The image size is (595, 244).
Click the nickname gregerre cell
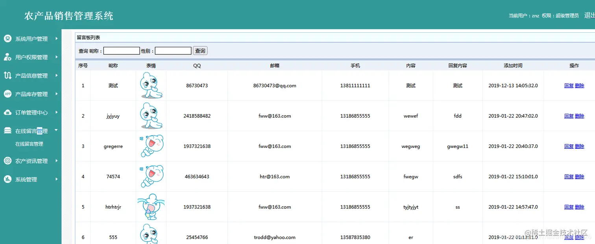[113, 146]
